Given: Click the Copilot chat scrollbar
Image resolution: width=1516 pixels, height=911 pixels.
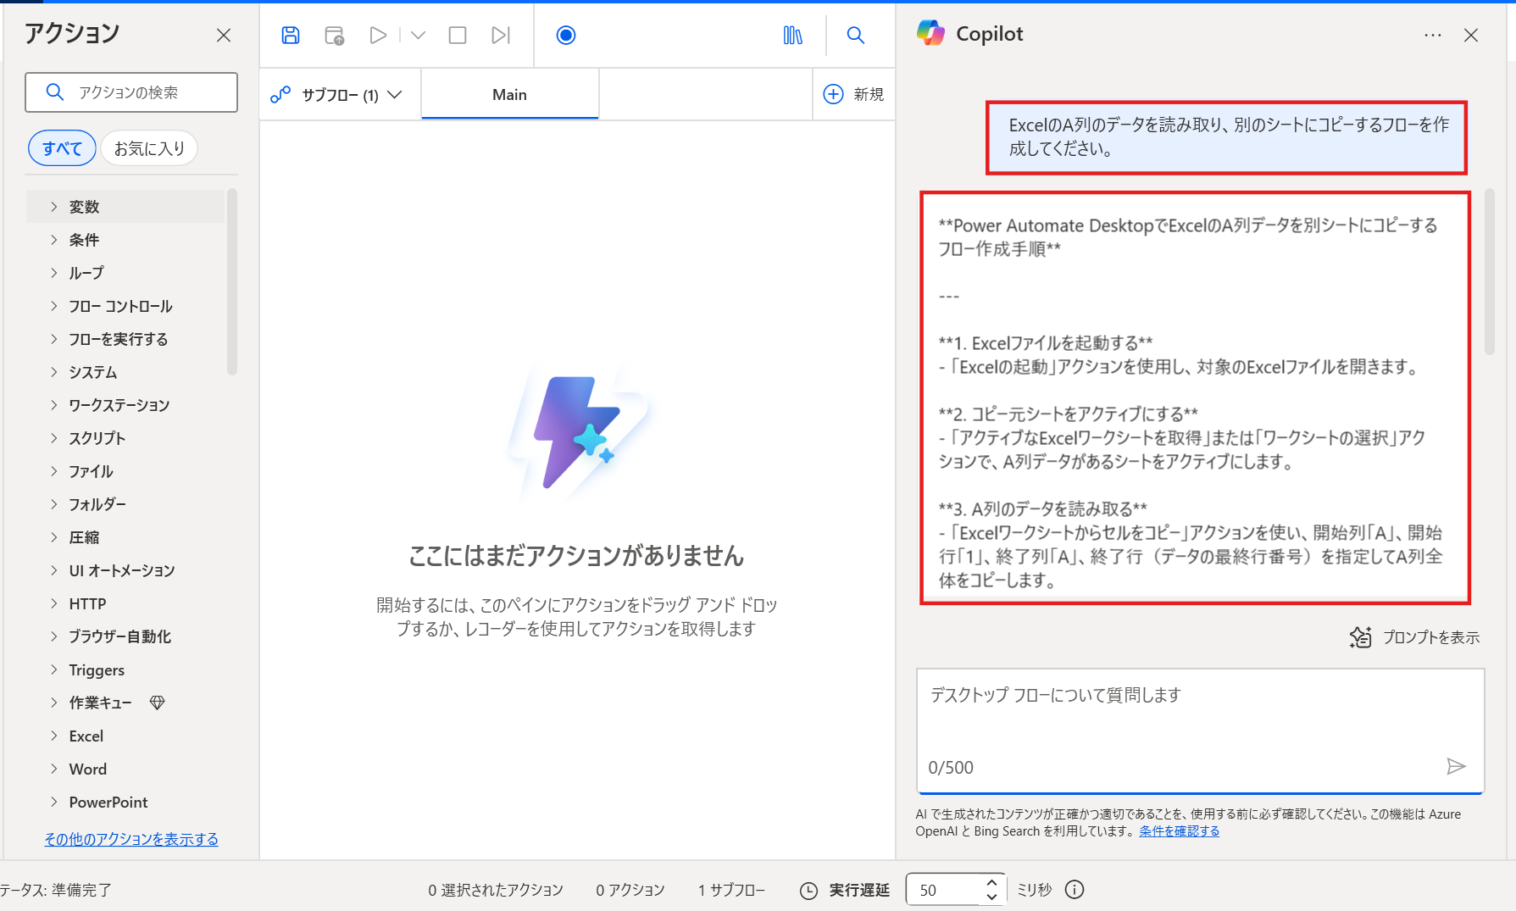Looking at the screenshot, I should click(x=1490, y=271).
